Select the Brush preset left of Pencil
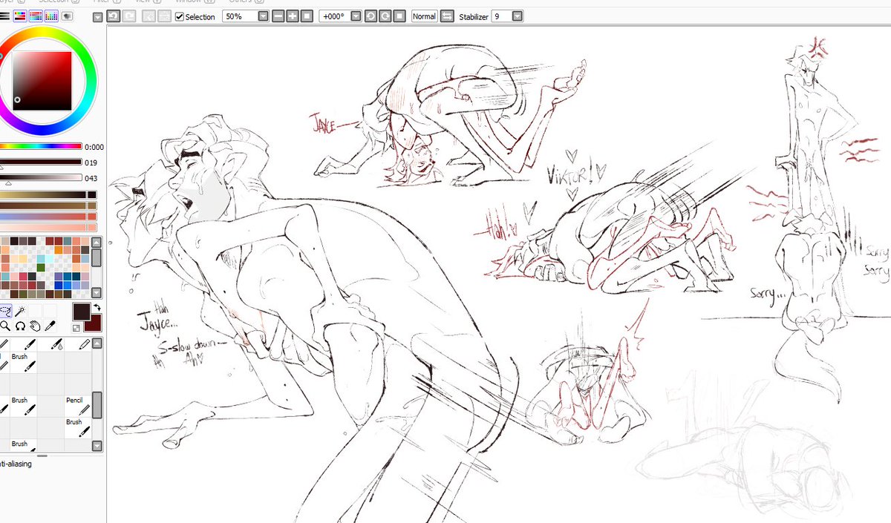Screen dimensions: 891x523 (x=22, y=404)
